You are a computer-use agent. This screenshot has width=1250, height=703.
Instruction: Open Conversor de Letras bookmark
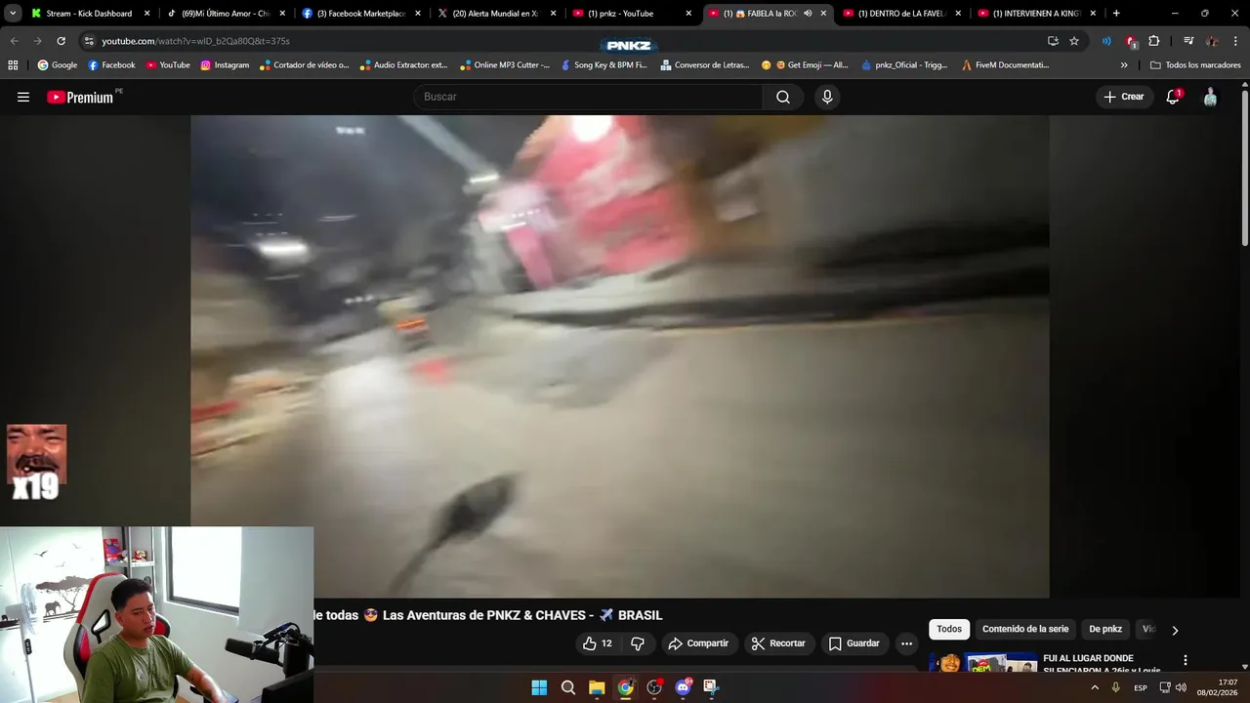pos(705,65)
